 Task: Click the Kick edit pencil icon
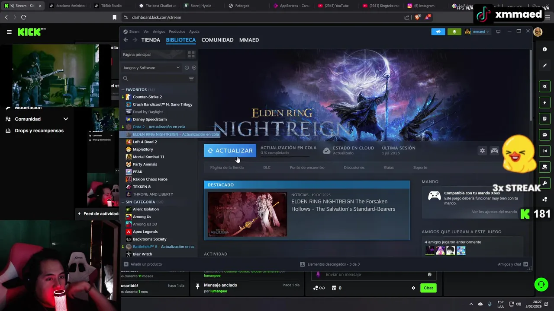tap(544, 65)
